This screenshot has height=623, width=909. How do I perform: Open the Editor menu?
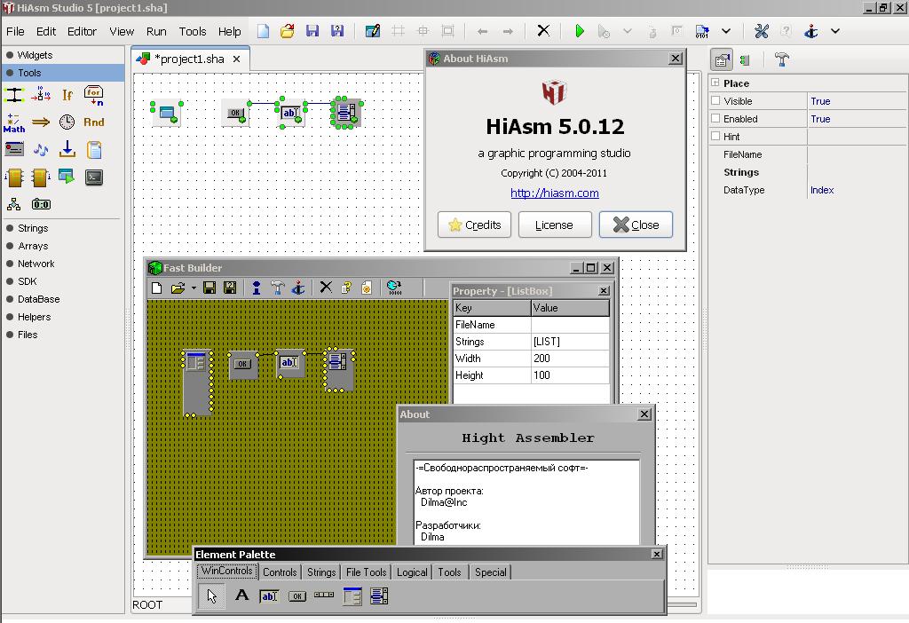point(82,31)
